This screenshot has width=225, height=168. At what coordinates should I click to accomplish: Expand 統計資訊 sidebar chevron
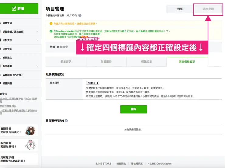[37, 40]
